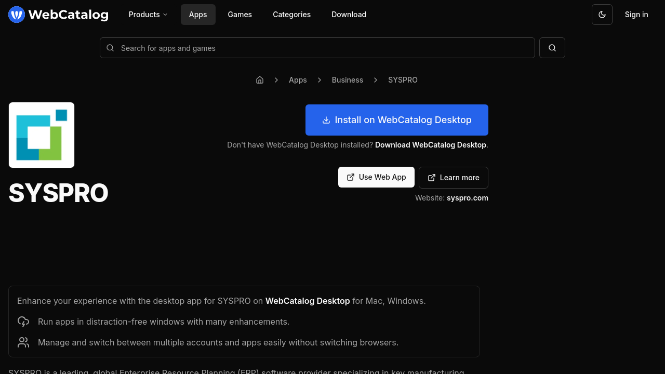
Task: Click Install on WebCatalog Desktop button
Action: [396, 120]
